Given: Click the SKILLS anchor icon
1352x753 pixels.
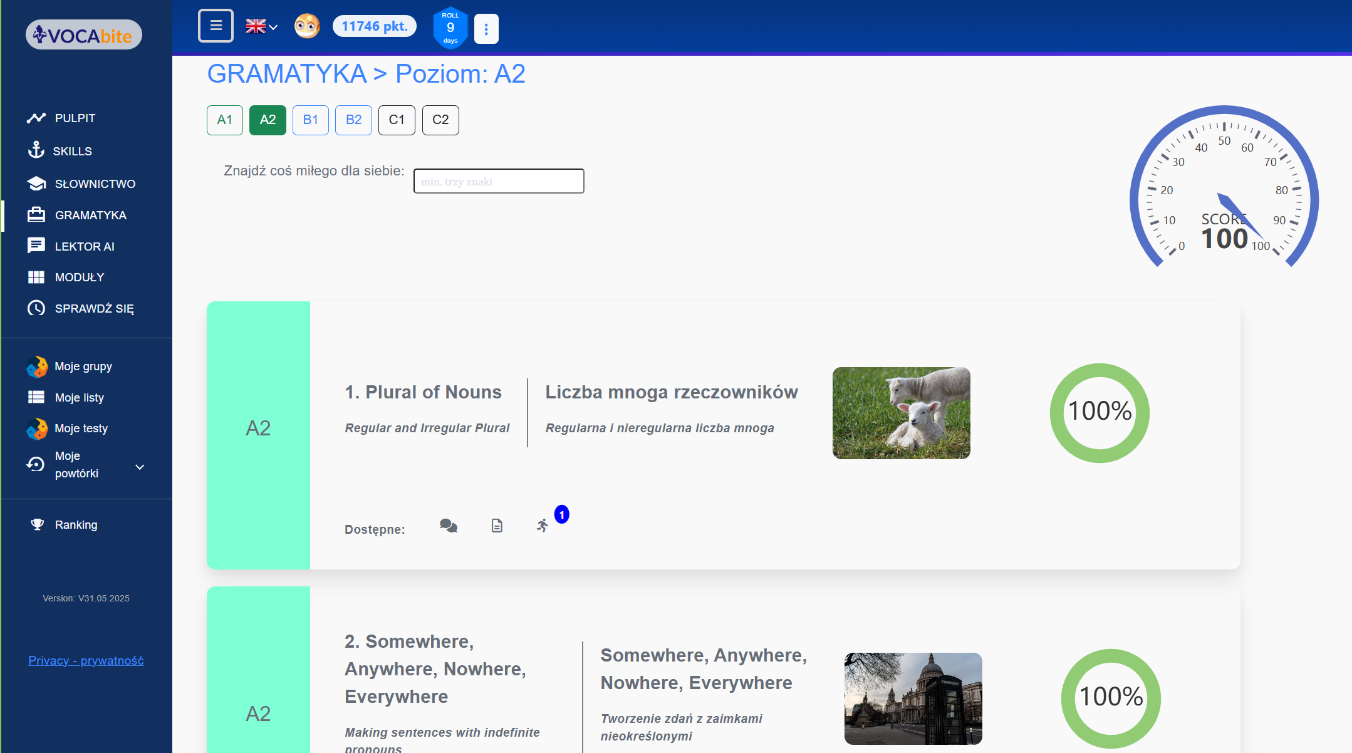Looking at the screenshot, I should click(36, 150).
